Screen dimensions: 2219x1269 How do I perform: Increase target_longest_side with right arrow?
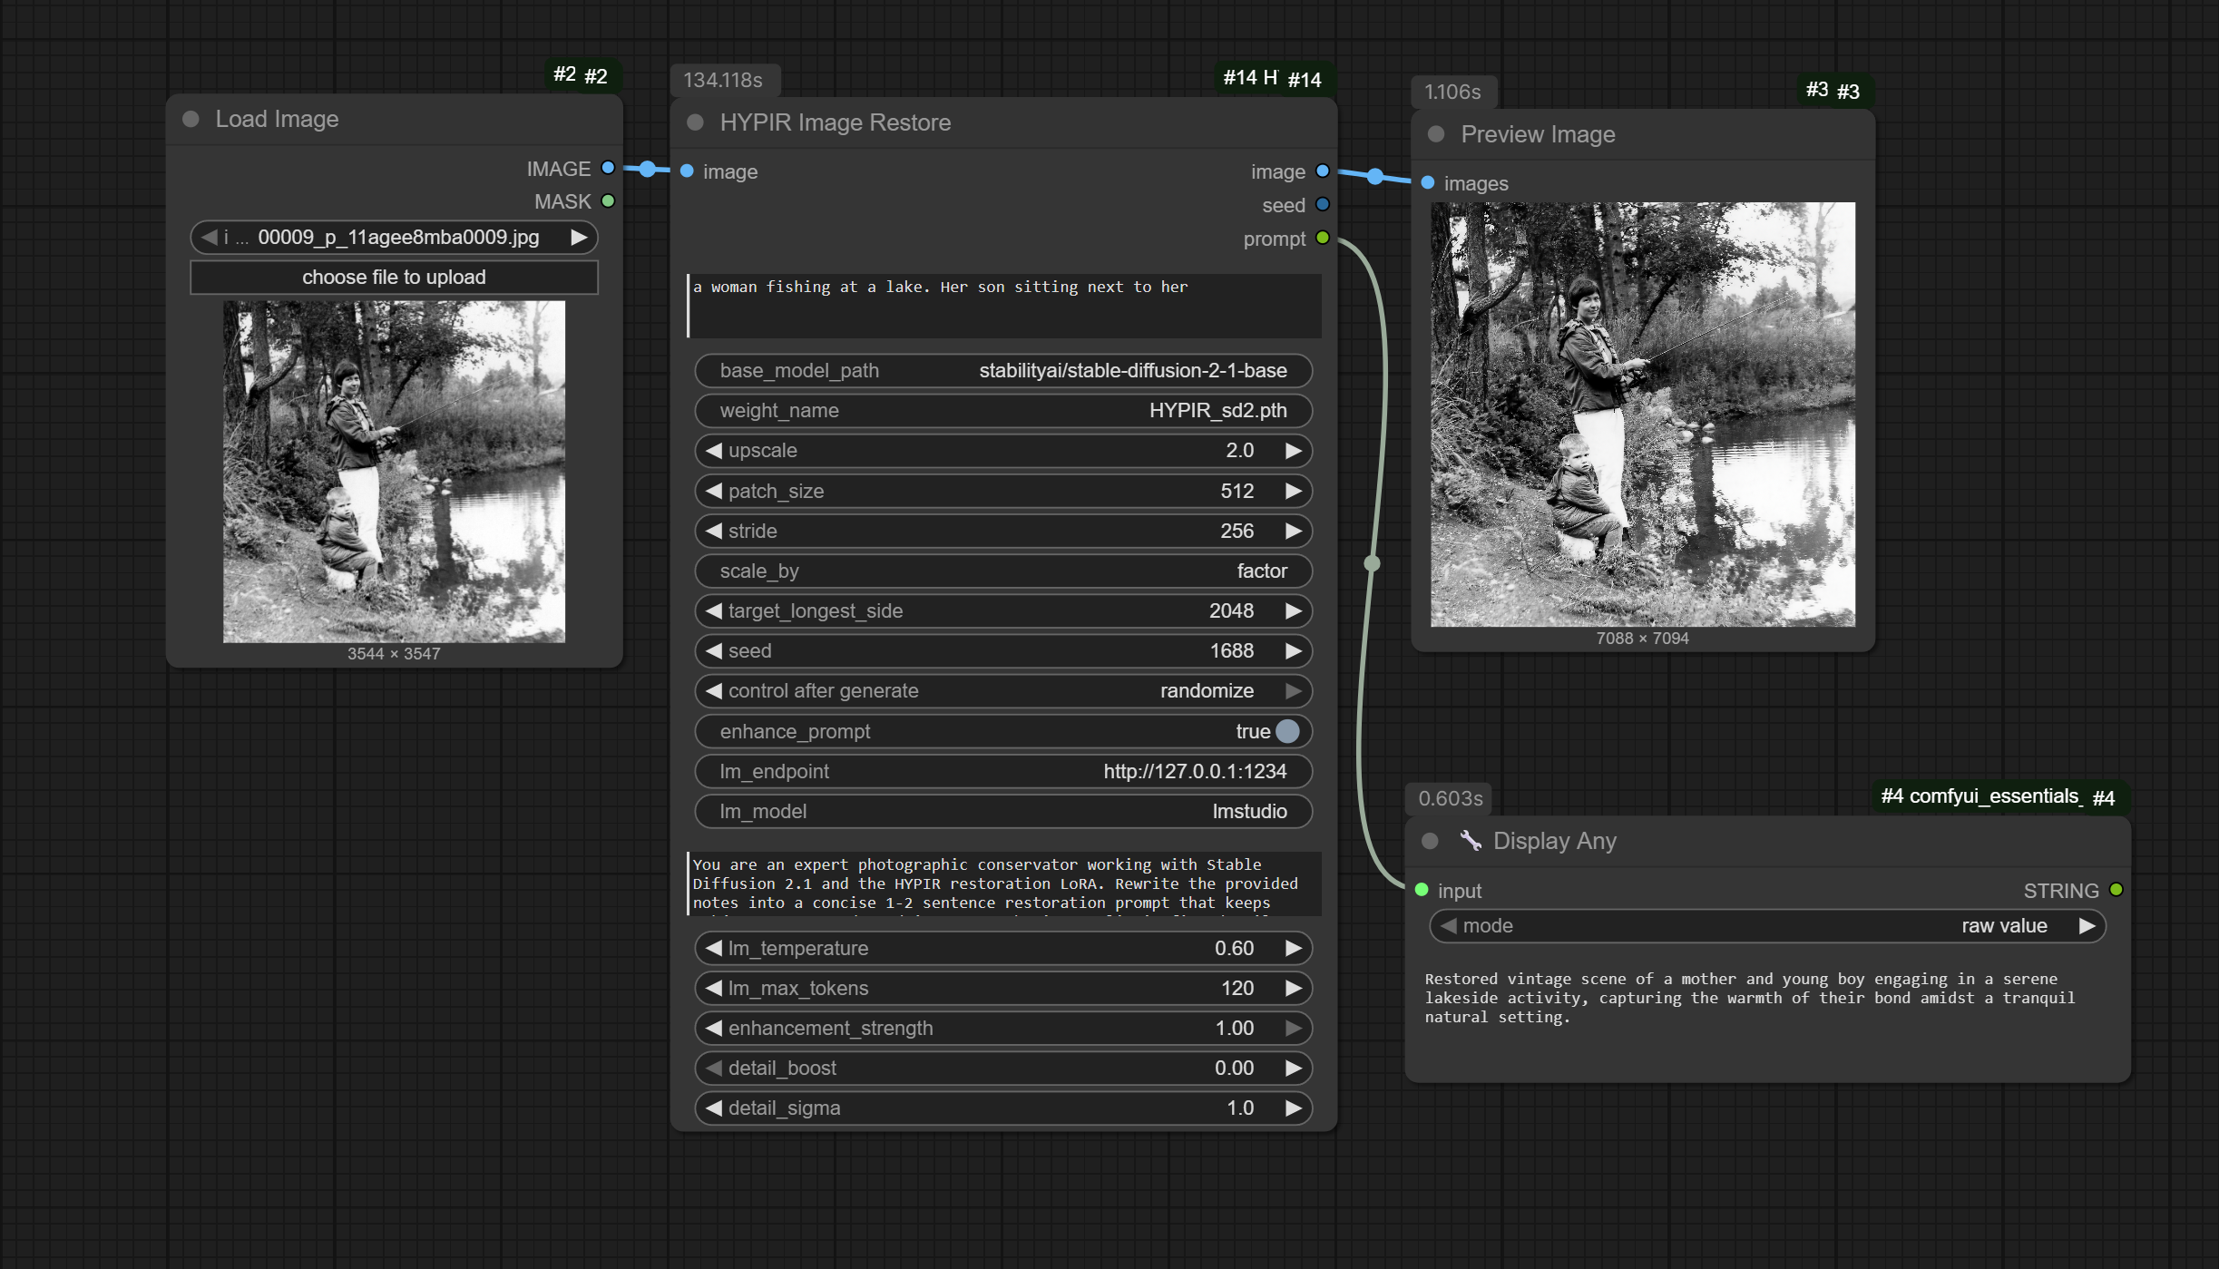pyautogui.click(x=1294, y=611)
